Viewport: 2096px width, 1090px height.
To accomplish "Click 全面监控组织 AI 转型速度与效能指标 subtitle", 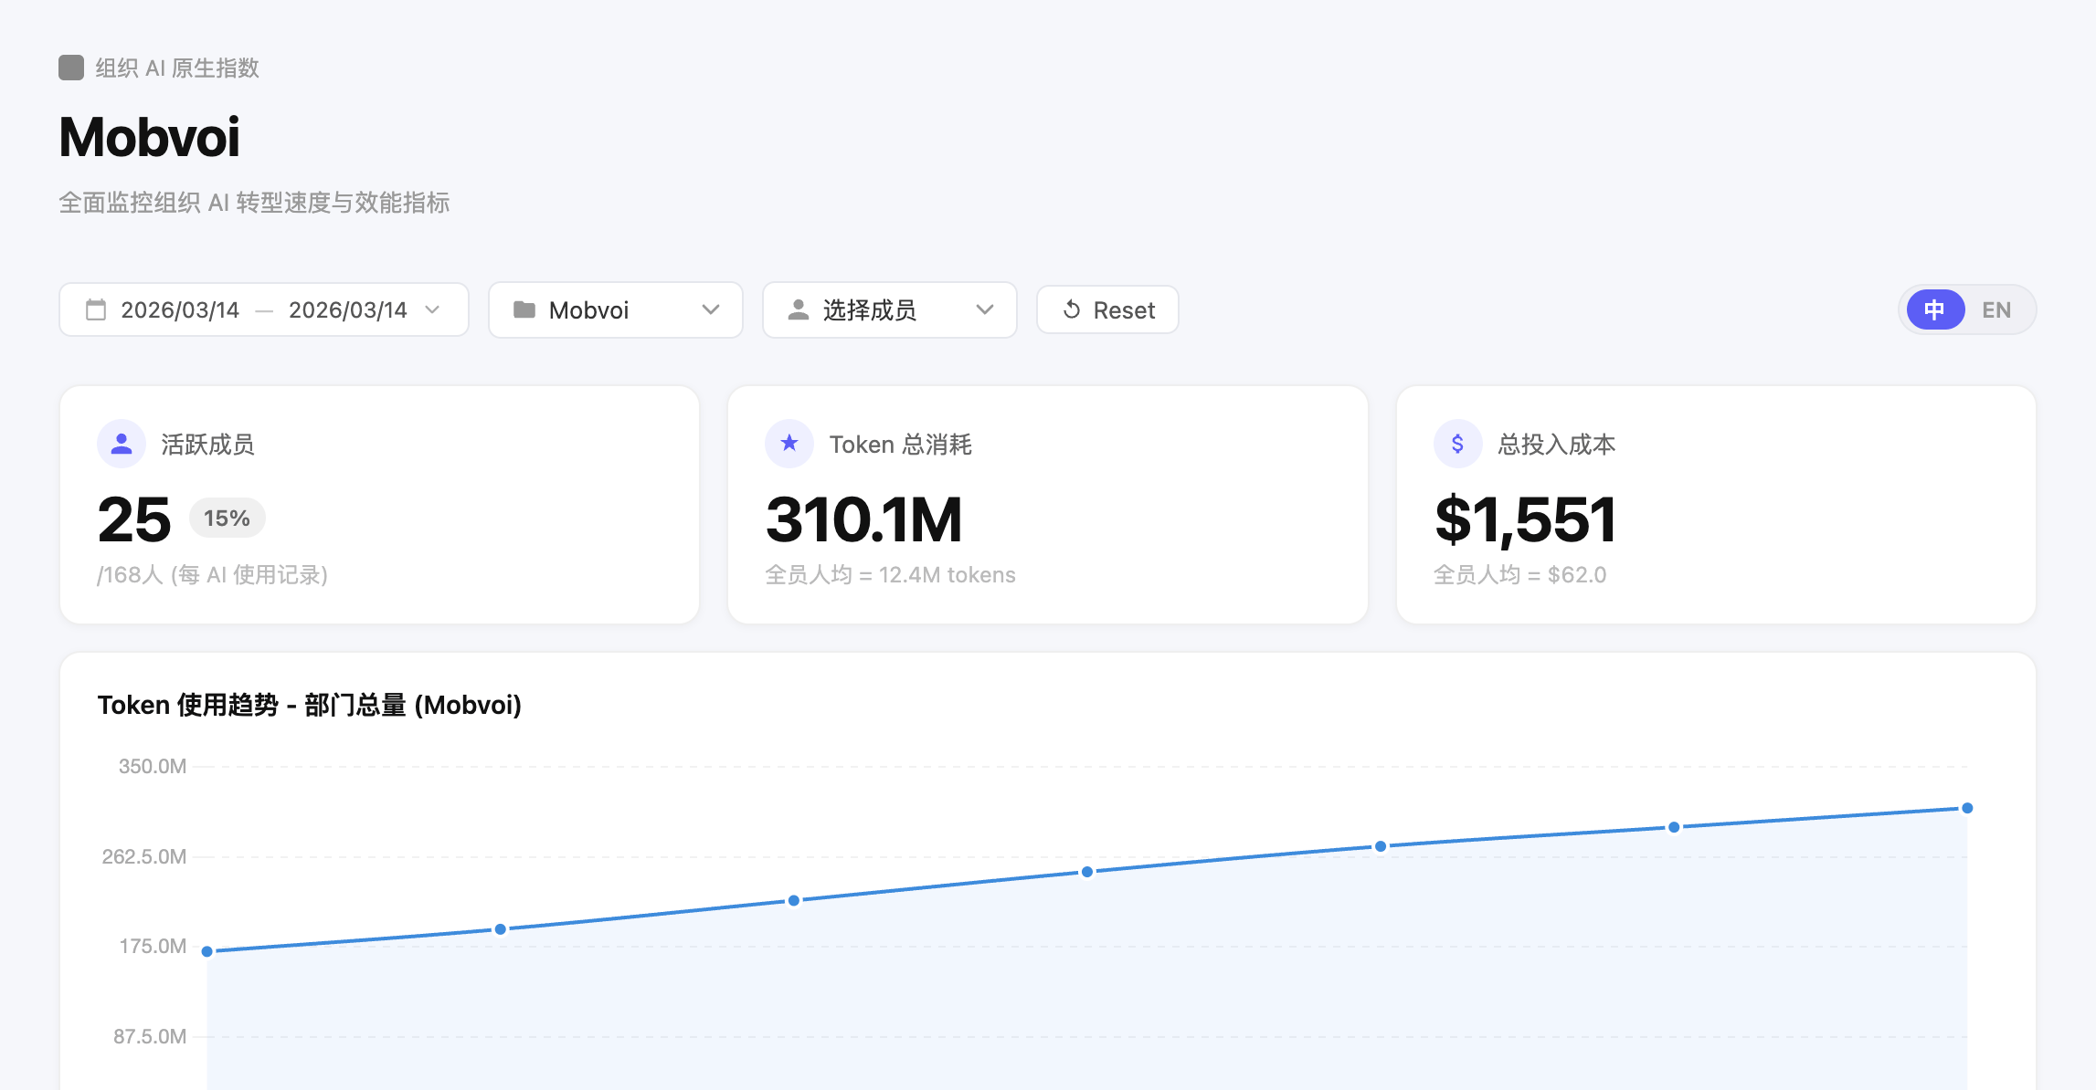I will pyautogui.click(x=254, y=203).
